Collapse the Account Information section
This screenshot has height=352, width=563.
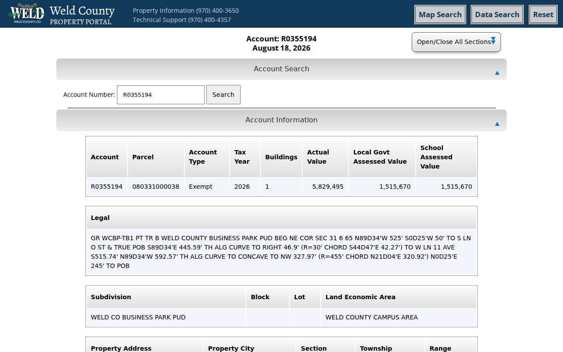(281, 120)
